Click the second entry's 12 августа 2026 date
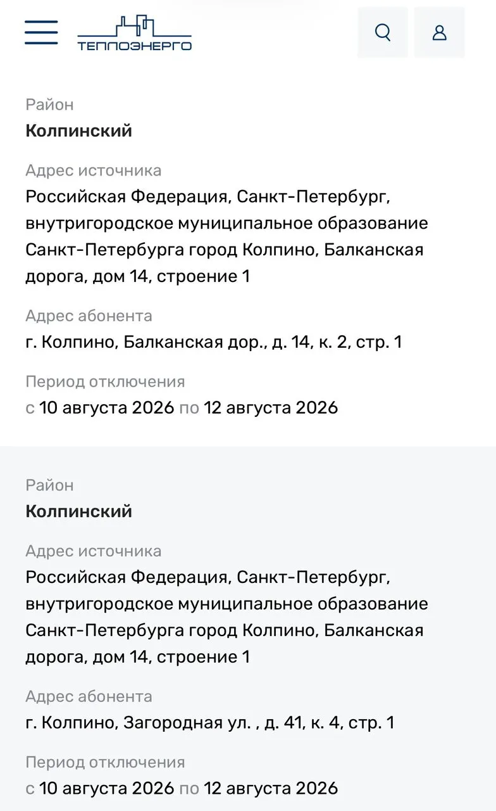This screenshot has width=496, height=811. pyautogui.click(x=271, y=788)
